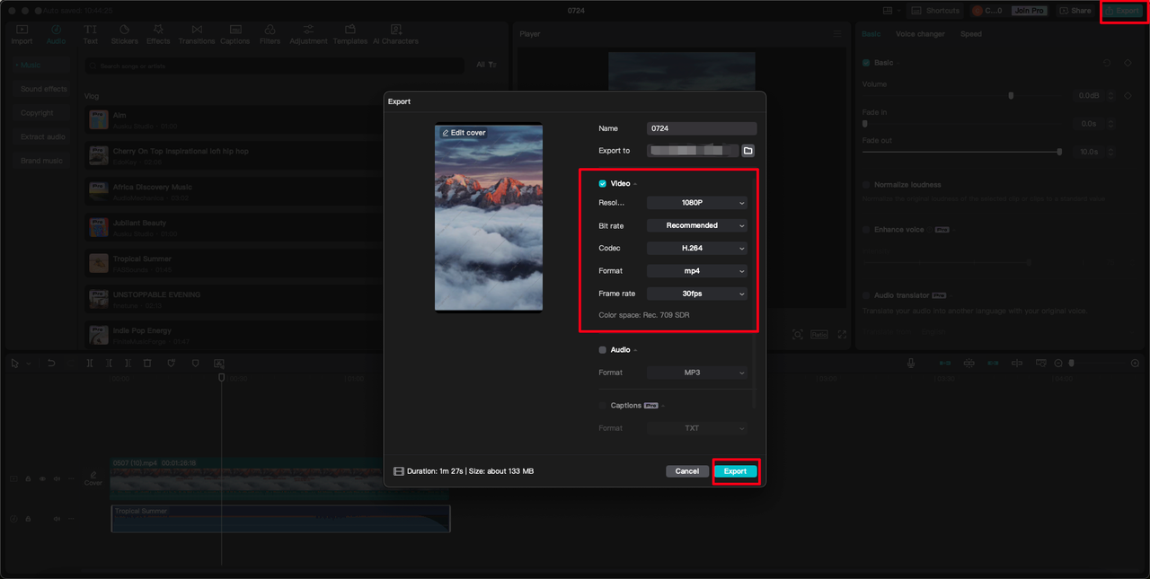Image resolution: width=1150 pixels, height=579 pixels.
Task: Enable the Audio translator checkbox
Action: tap(866, 295)
